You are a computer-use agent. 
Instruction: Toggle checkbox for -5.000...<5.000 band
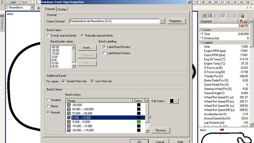[x=69, y=122]
